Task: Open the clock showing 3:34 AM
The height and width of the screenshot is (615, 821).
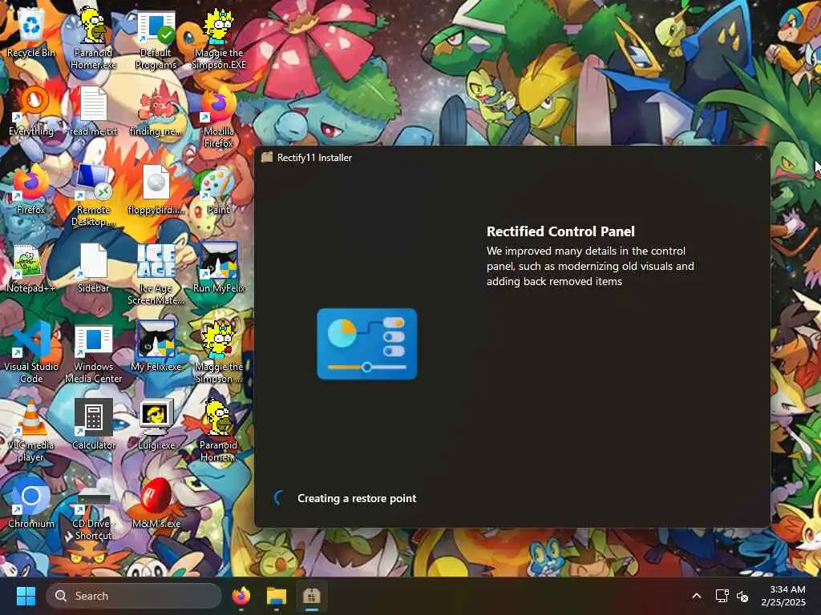Action: pyautogui.click(x=783, y=596)
